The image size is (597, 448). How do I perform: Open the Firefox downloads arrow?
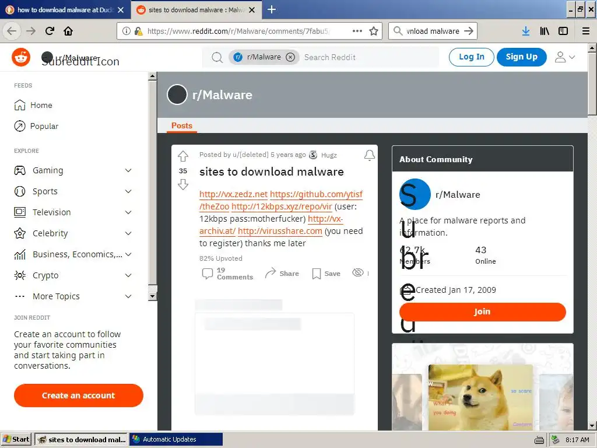pyautogui.click(x=526, y=31)
